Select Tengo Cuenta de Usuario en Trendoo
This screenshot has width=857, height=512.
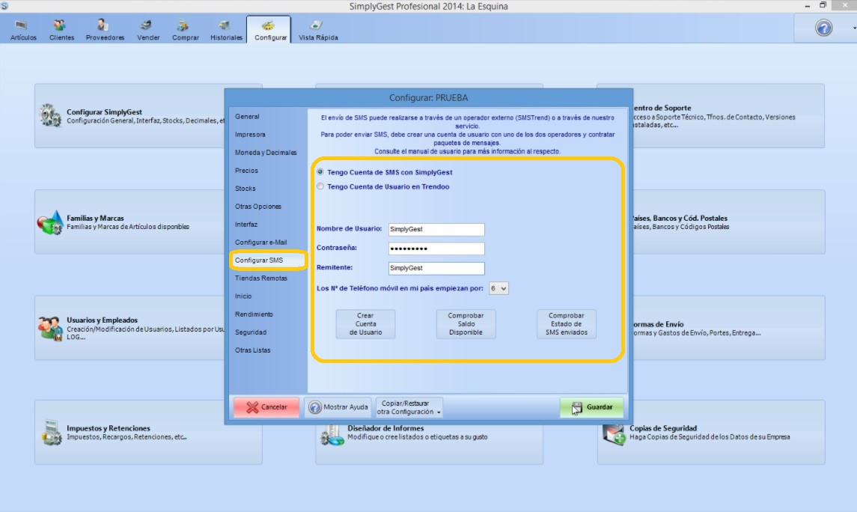[x=320, y=186]
